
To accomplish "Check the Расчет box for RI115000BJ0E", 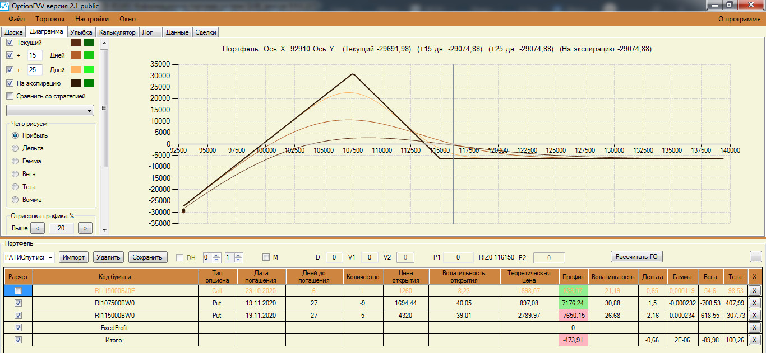I will point(19,290).
